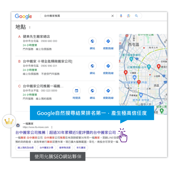Open the three-dot menu beside 地點
This screenshot has height=169, width=176.
[x=30, y=27]
